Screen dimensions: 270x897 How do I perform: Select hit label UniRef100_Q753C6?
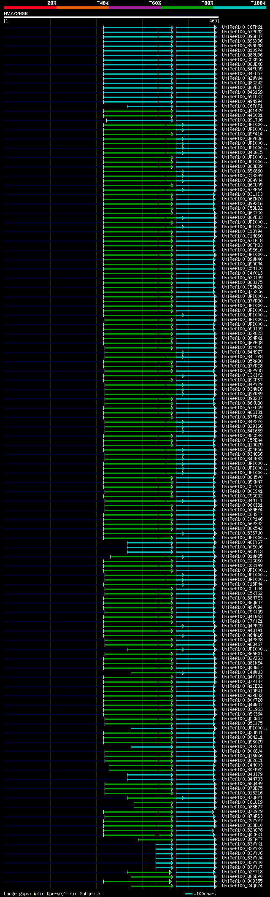tap(242, 292)
